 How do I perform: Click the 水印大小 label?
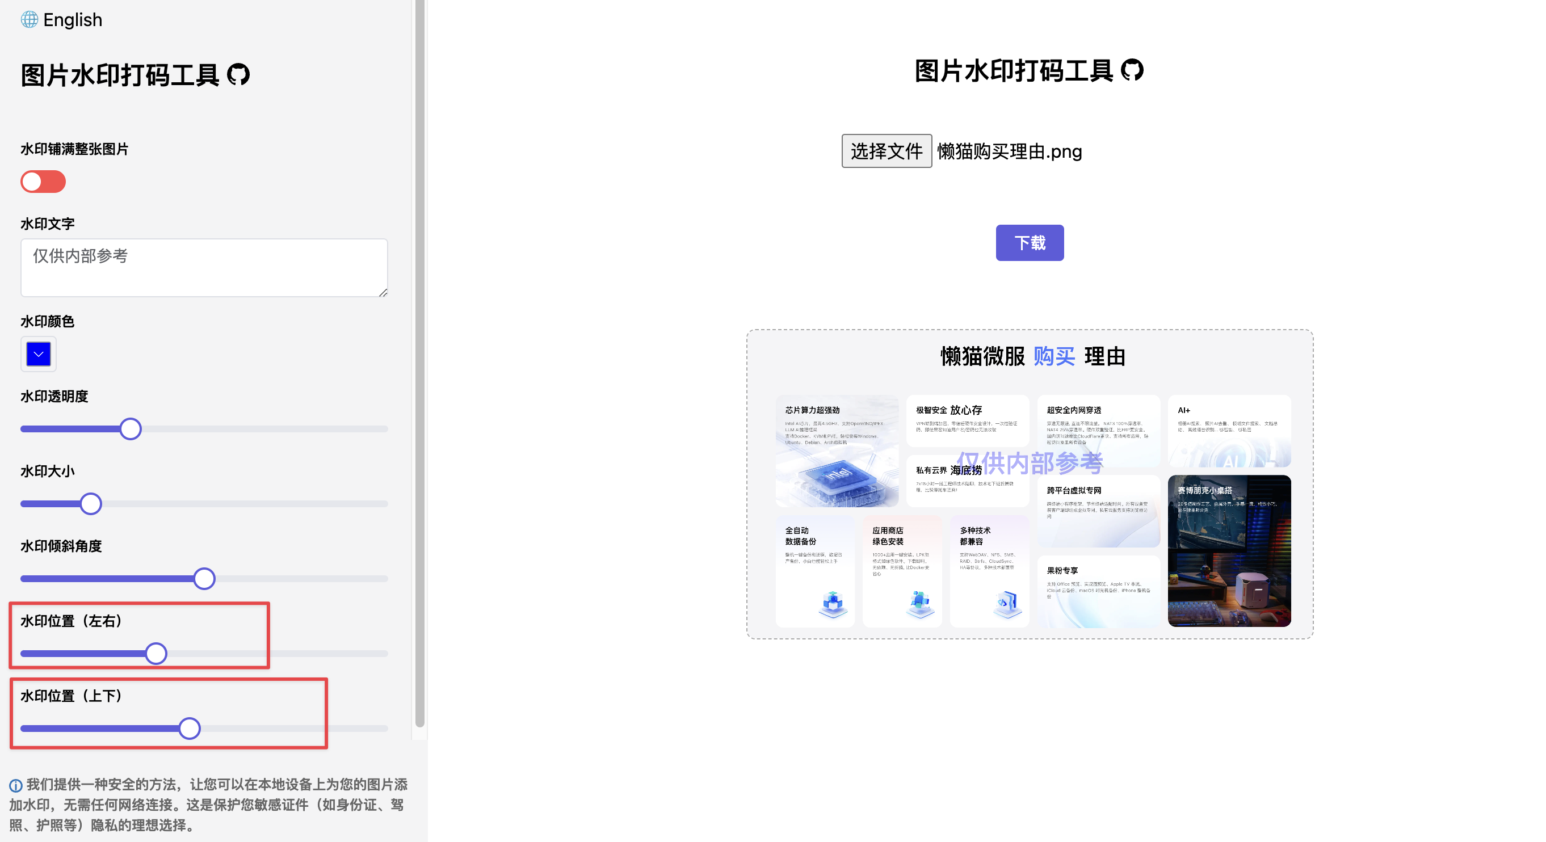(48, 471)
